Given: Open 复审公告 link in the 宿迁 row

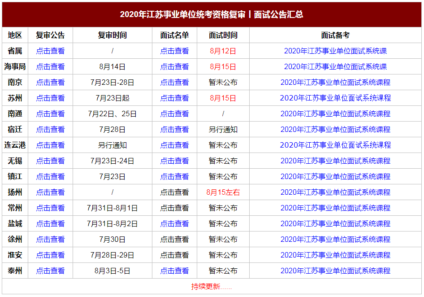Looking at the screenshot, I should coord(50,129).
